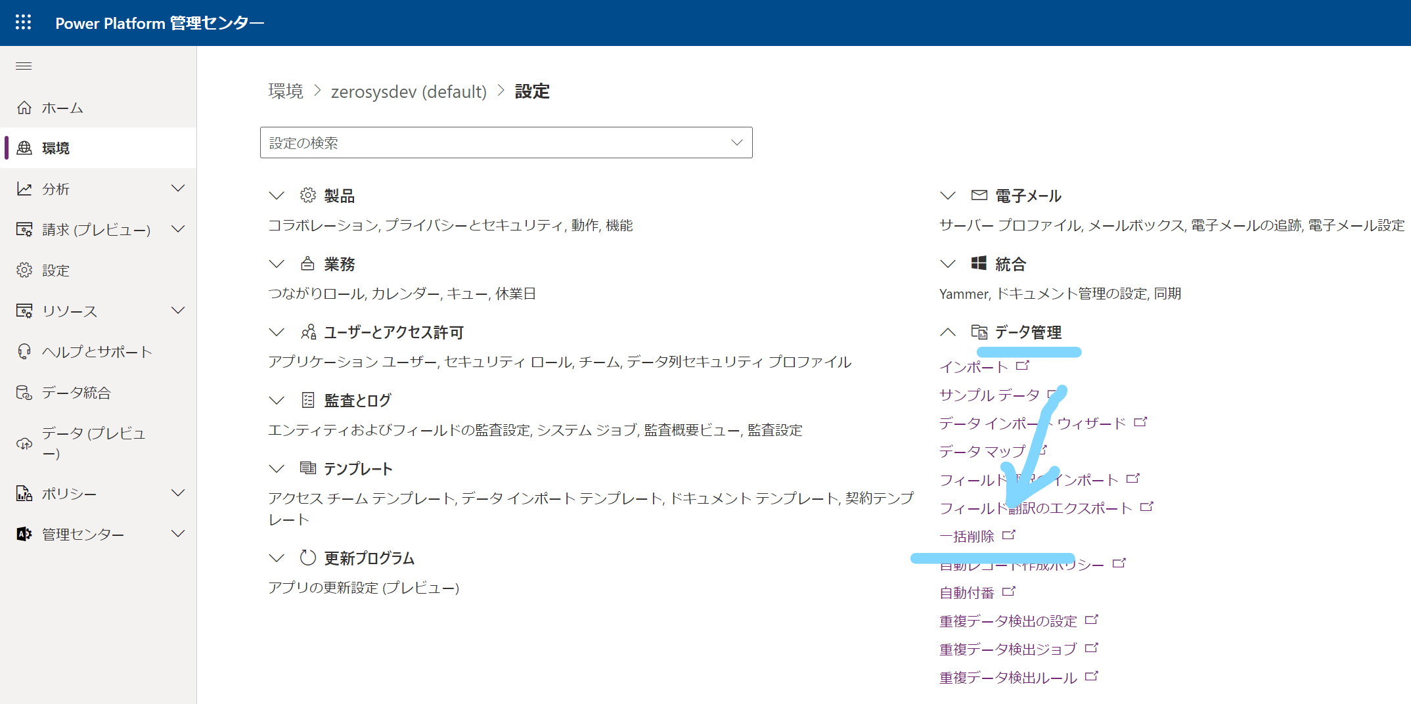Click the 監査とログ checklist icon
Viewport: 1411px width, 704px height.
tap(308, 400)
